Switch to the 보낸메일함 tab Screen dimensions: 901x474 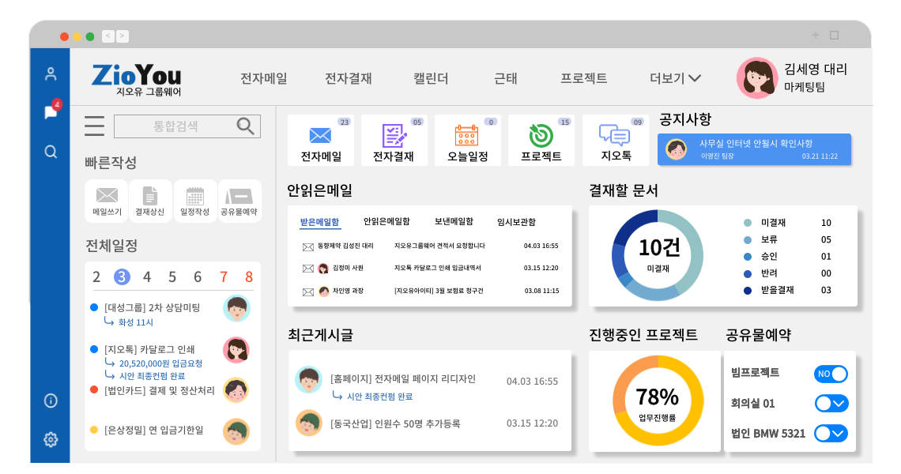click(454, 222)
